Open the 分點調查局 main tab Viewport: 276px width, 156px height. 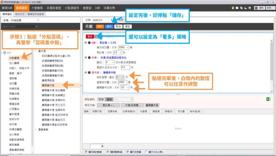(72, 8)
